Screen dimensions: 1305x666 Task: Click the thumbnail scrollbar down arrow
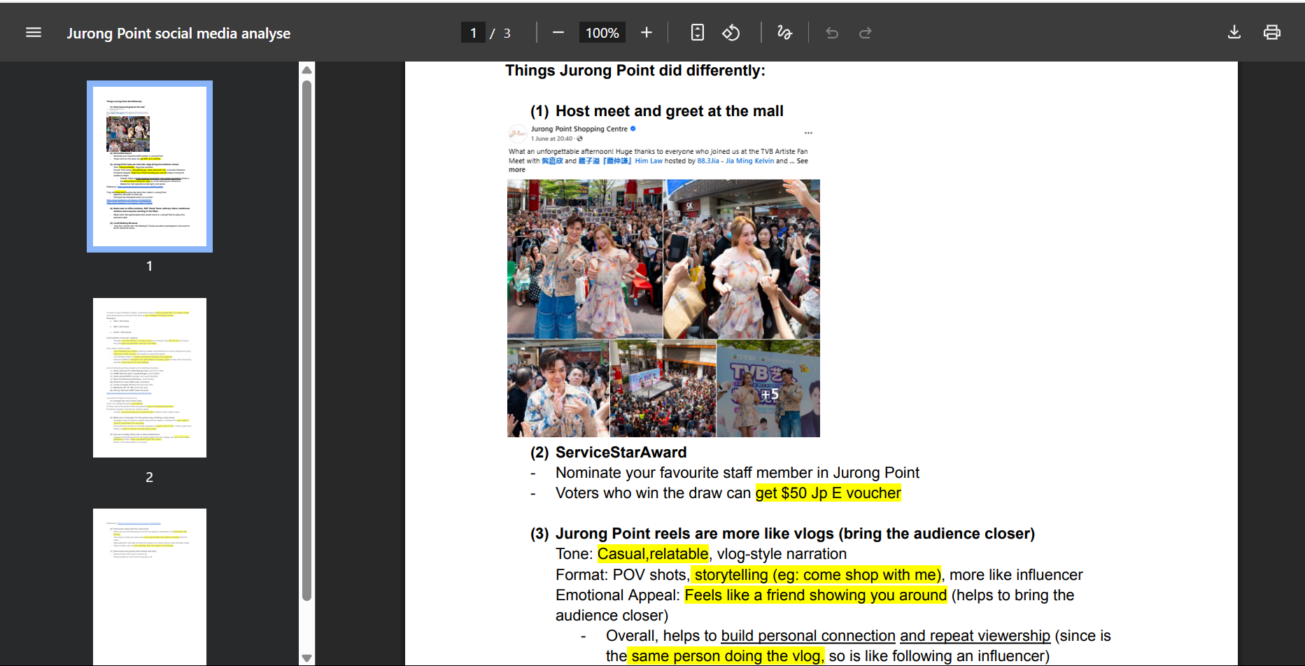pos(306,658)
